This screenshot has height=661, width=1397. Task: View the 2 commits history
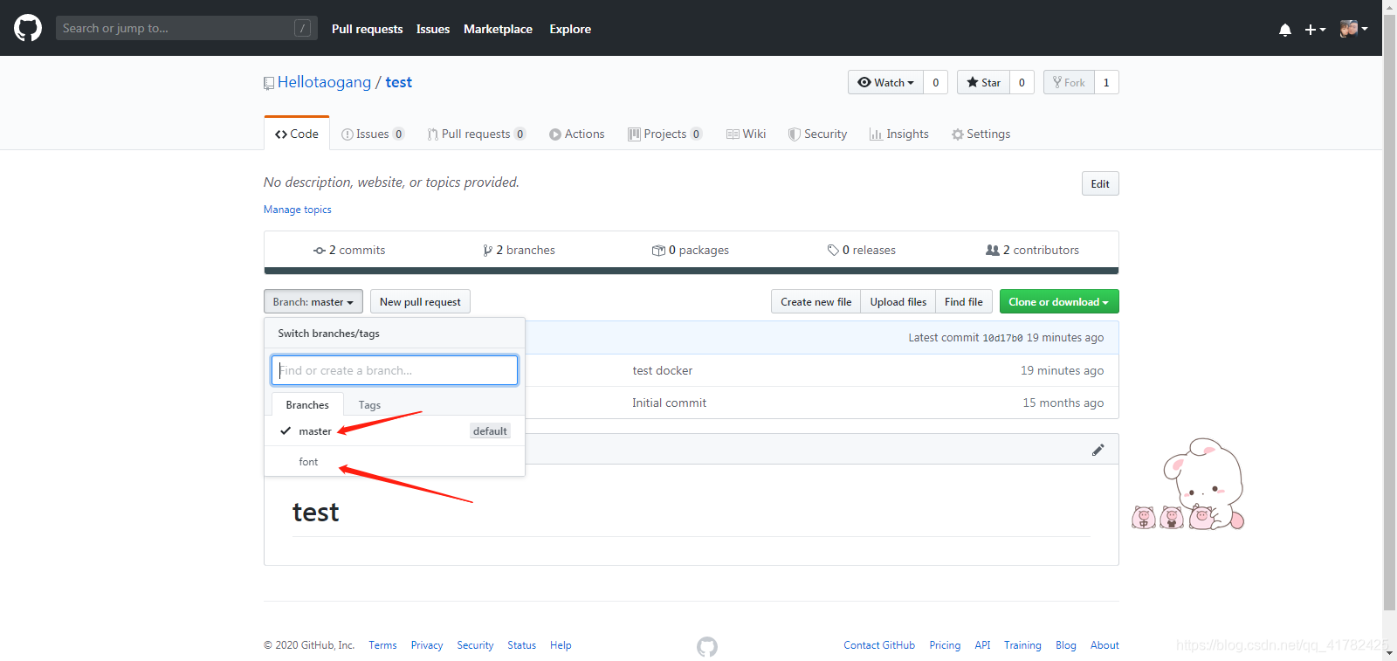pos(349,250)
